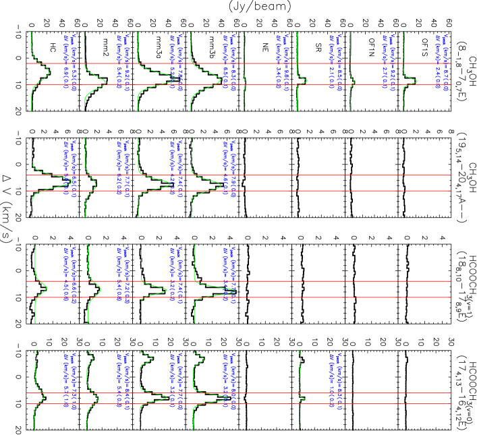477x435 pixels.
Task: Click the "OF1N" panel label
Action: [371, 47]
